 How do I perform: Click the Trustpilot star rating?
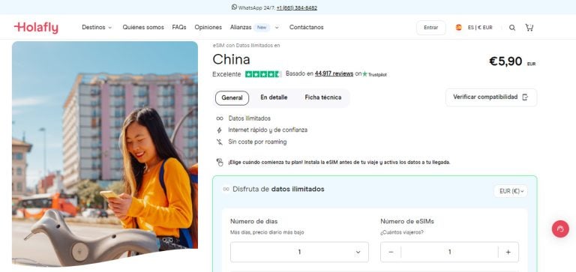263,74
